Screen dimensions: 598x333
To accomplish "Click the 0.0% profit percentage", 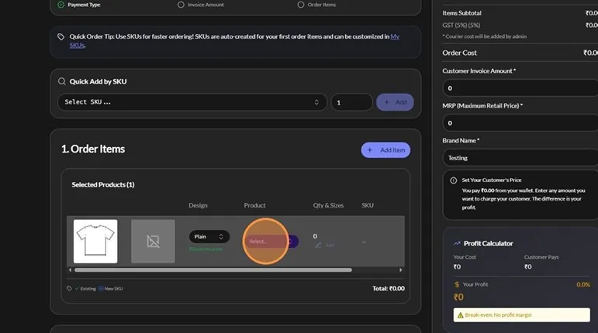I will coord(583,284).
